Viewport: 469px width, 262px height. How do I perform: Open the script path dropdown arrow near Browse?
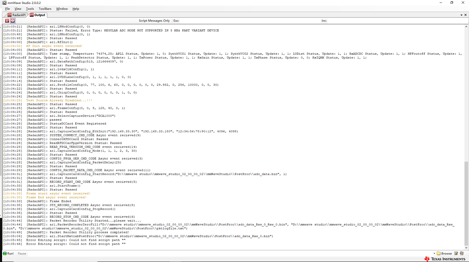434,254
